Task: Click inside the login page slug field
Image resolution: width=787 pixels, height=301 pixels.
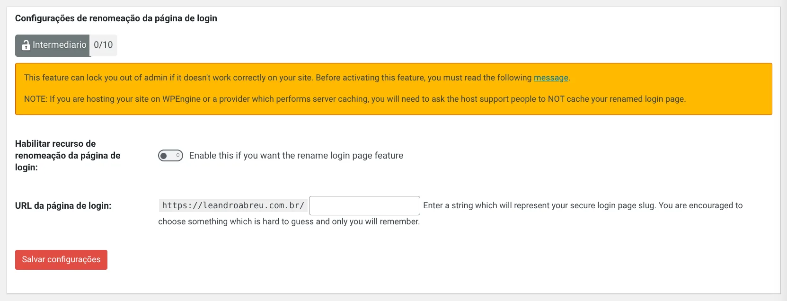Action: click(x=363, y=205)
